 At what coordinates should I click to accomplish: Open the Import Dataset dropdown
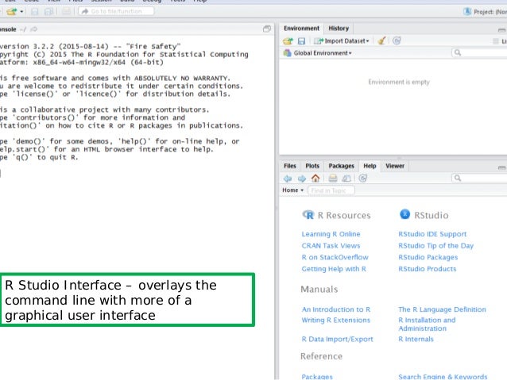coord(342,41)
